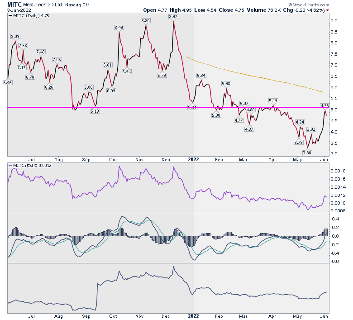Click the 6.70 low price label
The image size is (353, 320).
click(30, 77)
